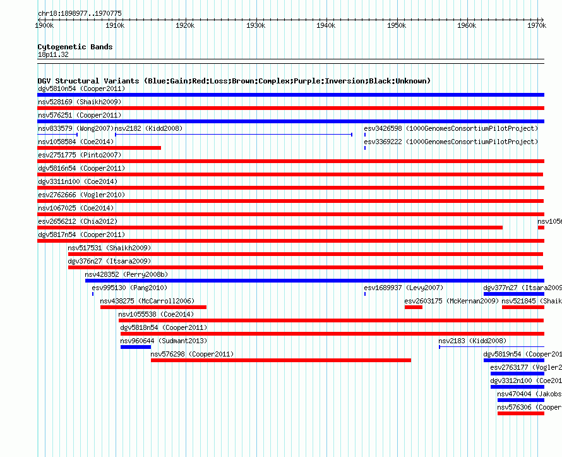Screen dimensions: 562x457
Task: Select the dgv376n27 (Itsara2009) label
Action: pyautogui.click(x=109, y=261)
